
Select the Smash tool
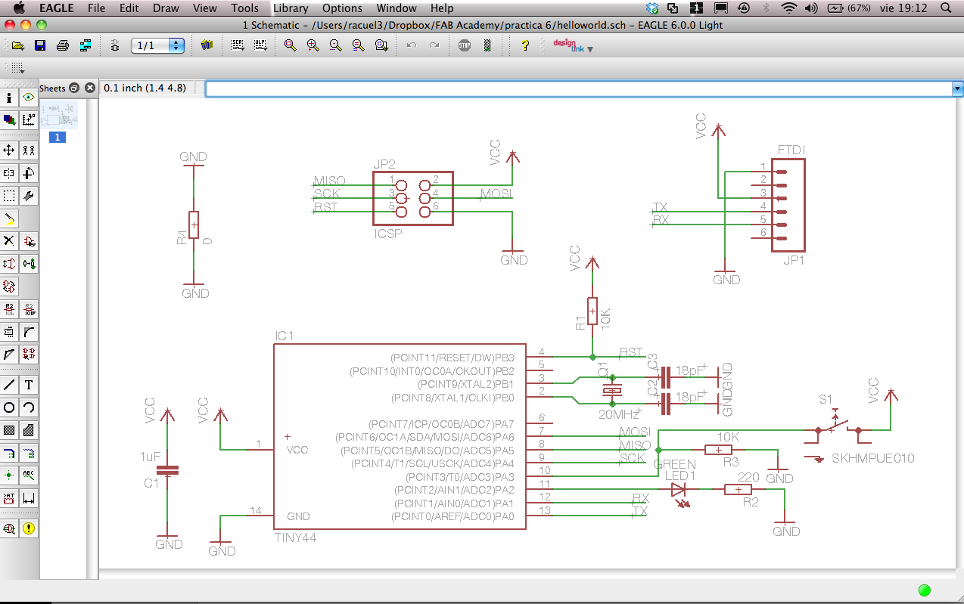(9, 332)
